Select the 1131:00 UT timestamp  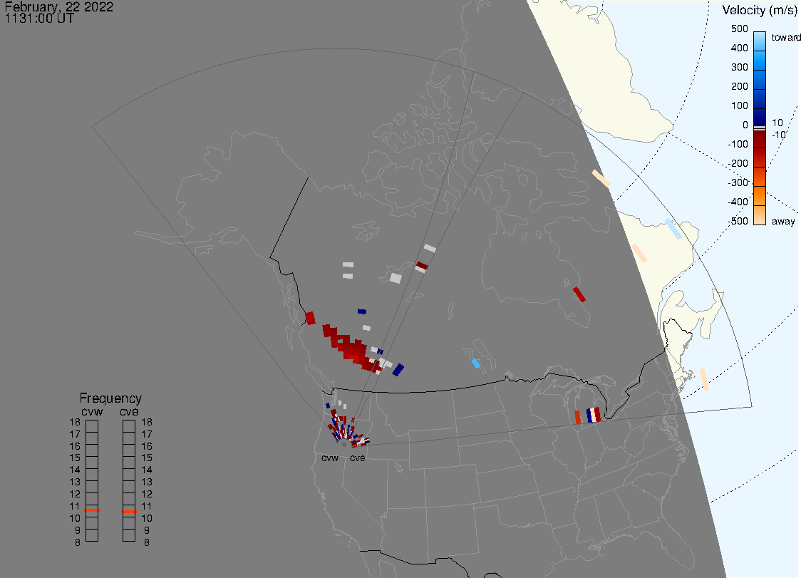[x=39, y=19]
